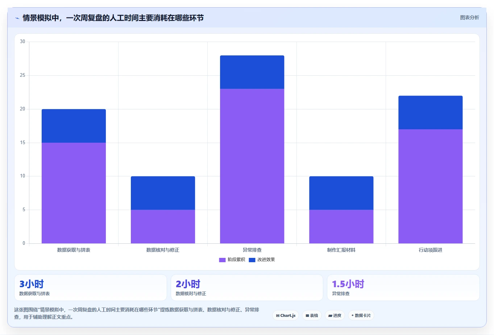The height and width of the screenshot is (335, 494).
Task: Click the 30 tick on the y-axis
Action: pyautogui.click(x=22, y=42)
